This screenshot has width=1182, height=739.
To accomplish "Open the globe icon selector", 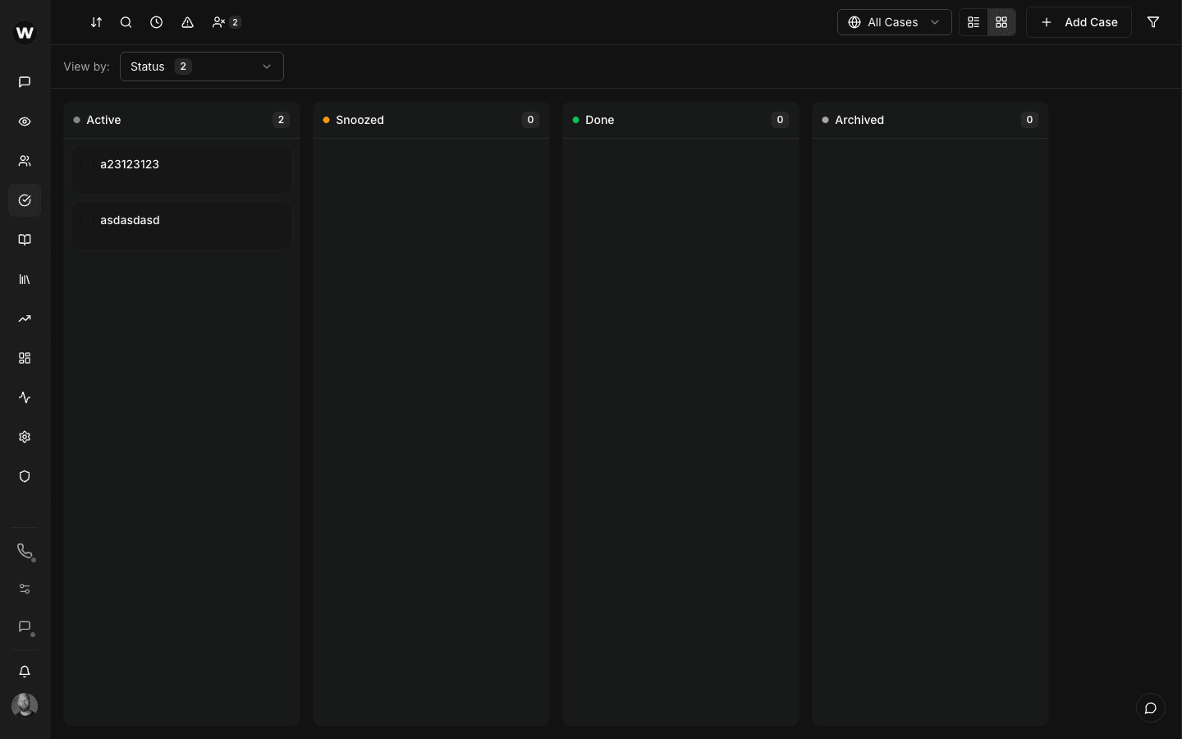I will (854, 22).
